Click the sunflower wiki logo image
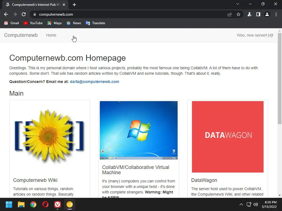Screen dimensions: 282x211 50,136
